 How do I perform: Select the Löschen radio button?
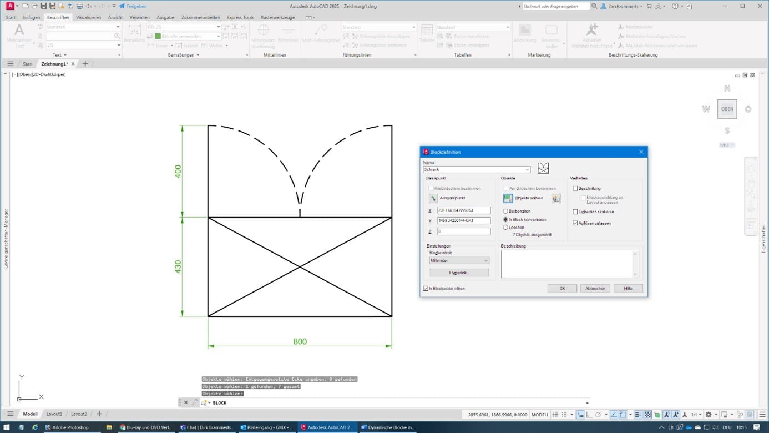pyautogui.click(x=505, y=227)
